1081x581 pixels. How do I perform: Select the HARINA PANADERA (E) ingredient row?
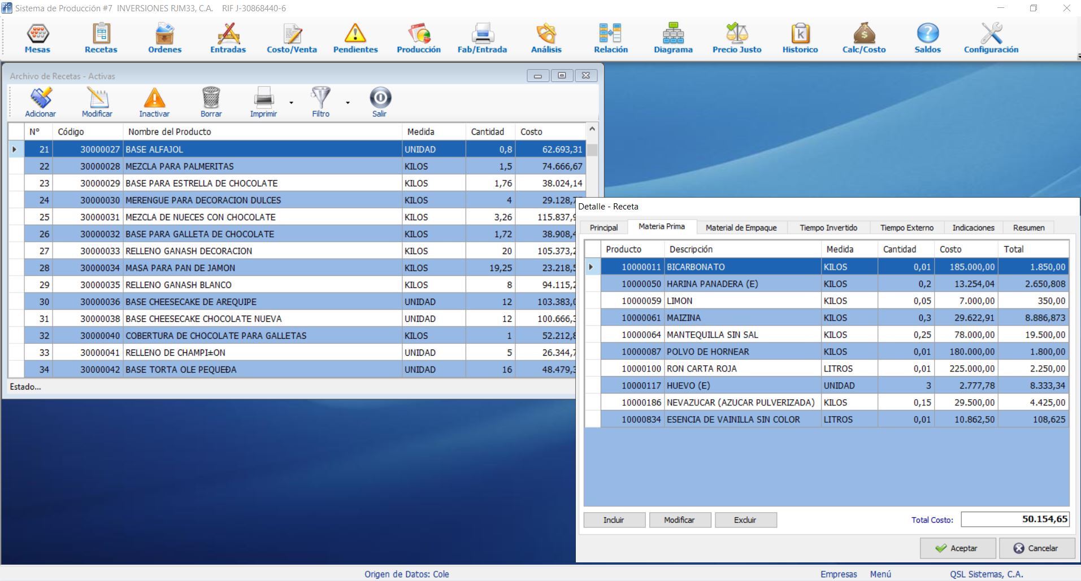(x=827, y=284)
